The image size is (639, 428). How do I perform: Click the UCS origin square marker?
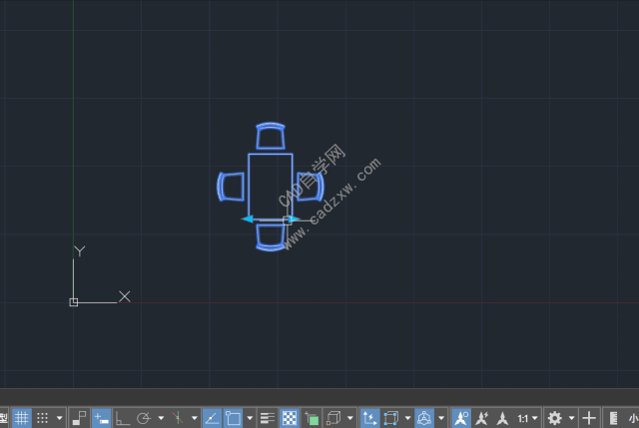(73, 302)
